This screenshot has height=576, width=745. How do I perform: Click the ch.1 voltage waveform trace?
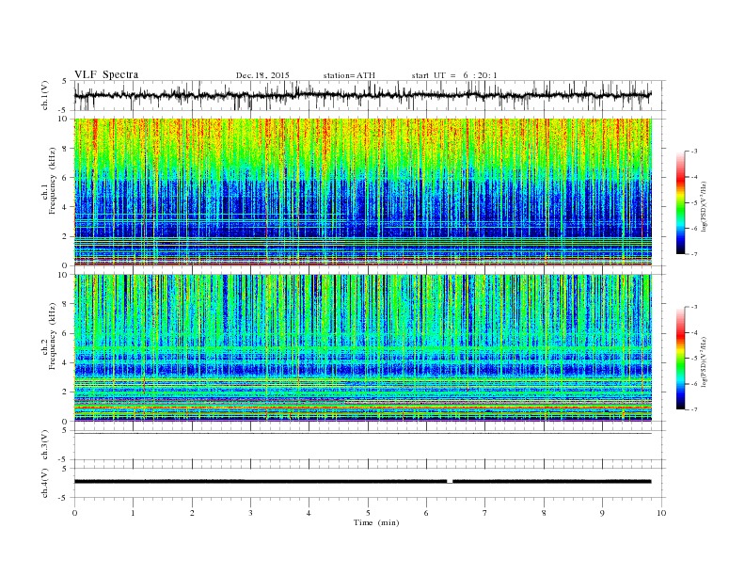[363, 95]
